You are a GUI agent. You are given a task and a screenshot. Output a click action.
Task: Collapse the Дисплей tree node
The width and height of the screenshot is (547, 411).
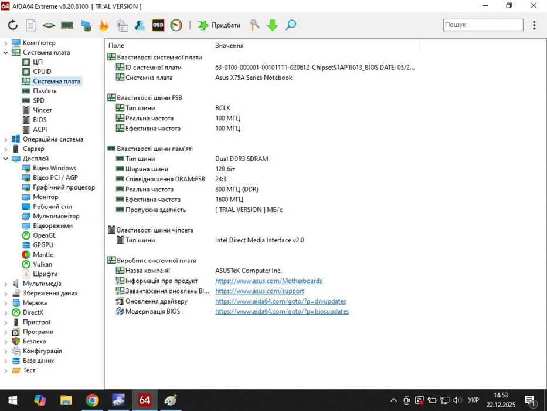[x=6, y=159]
